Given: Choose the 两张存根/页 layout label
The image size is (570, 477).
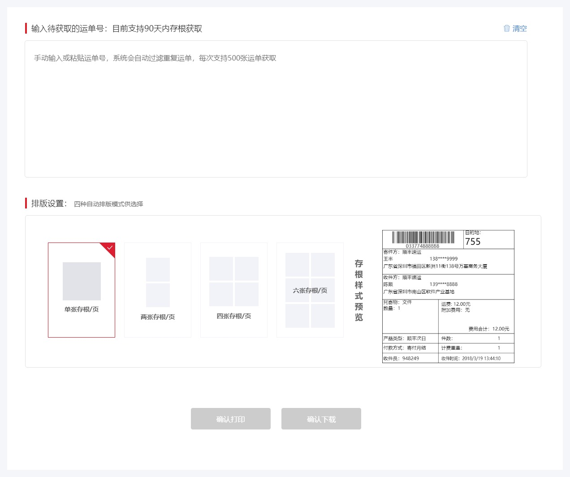Looking at the screenshot, I should (158, 317).
